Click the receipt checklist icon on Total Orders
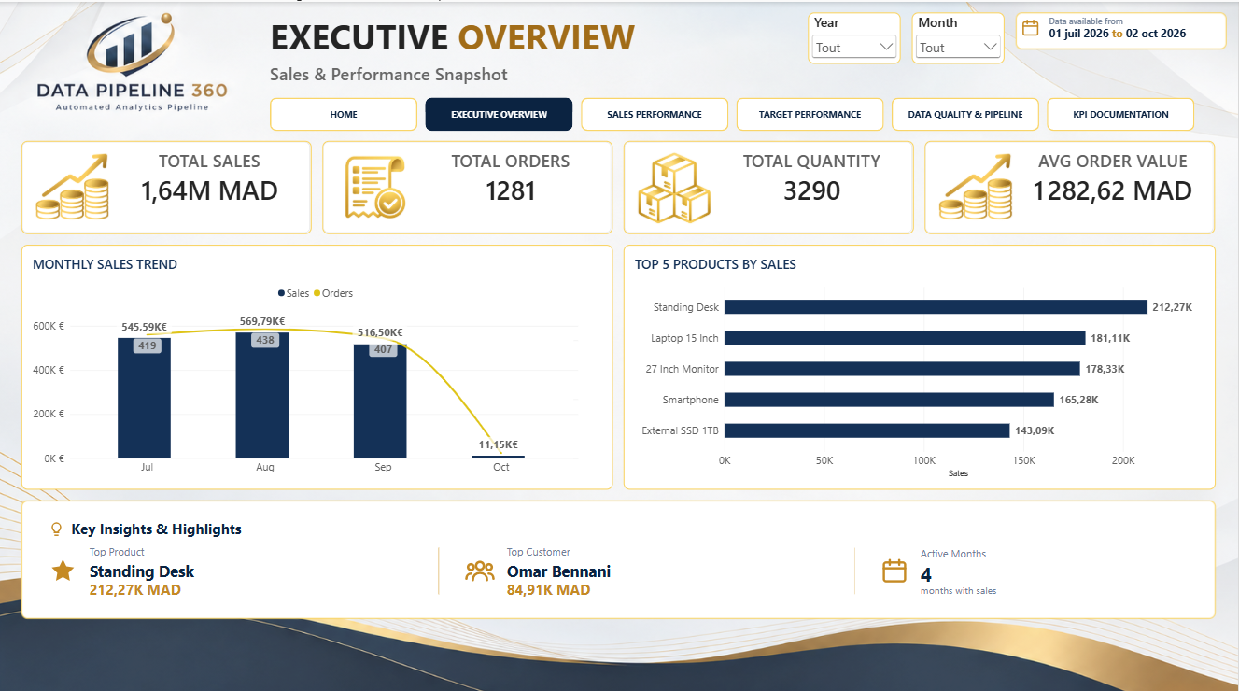 pyautogui.click(x=374, y=188)
